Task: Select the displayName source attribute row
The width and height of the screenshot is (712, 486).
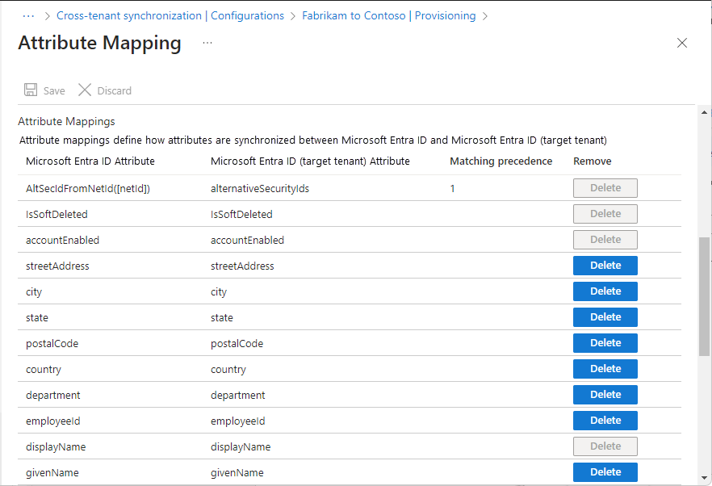Action: [x=56, y=447]
